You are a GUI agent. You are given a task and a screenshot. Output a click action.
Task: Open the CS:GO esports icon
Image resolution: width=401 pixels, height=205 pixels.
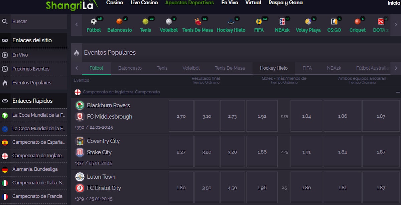(334, 22)
